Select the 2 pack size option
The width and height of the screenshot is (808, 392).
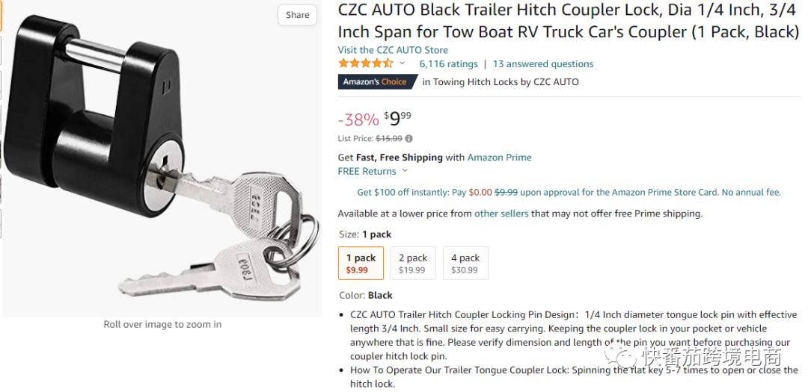[x=412, y=263]
